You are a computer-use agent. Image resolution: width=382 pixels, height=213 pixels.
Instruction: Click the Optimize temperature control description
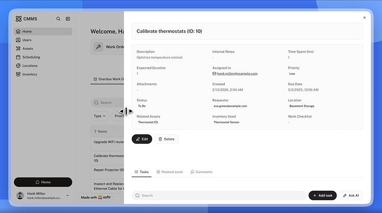[159, 58]
